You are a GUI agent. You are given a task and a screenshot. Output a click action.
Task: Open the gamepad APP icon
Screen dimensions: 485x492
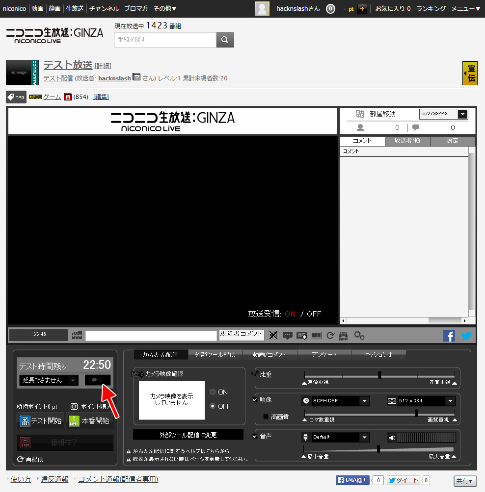tap(343, 336)
